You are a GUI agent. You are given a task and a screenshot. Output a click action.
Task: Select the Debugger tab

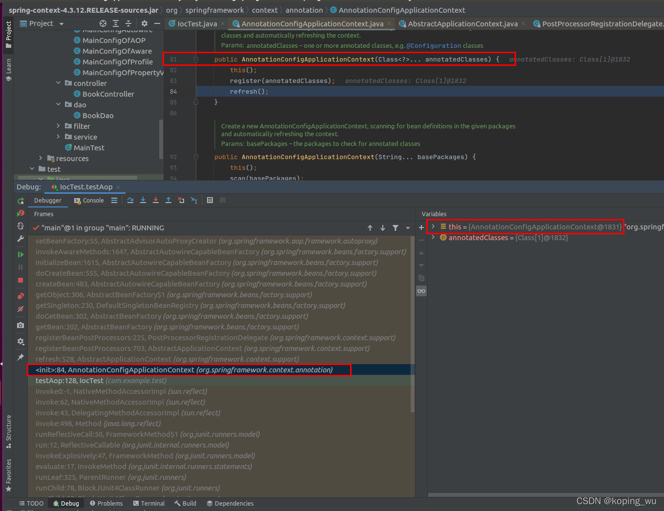(48, 201)
